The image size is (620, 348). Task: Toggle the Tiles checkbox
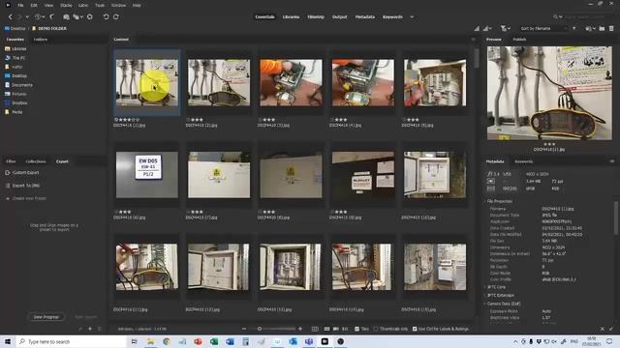point(357,329)
